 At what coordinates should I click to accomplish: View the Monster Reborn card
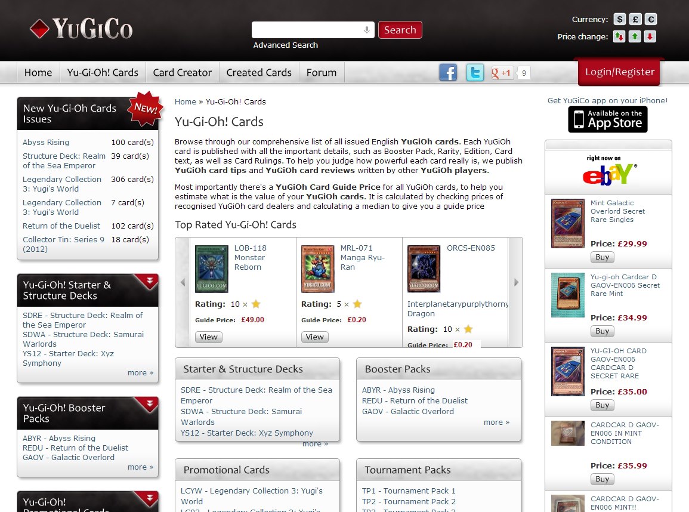tap(208, 337)
